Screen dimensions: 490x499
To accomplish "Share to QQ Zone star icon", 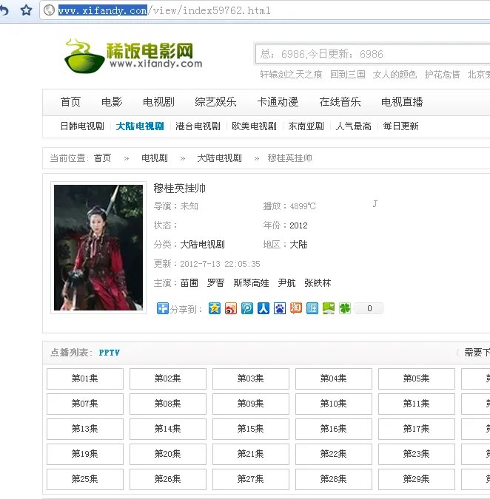I will 215,308.
